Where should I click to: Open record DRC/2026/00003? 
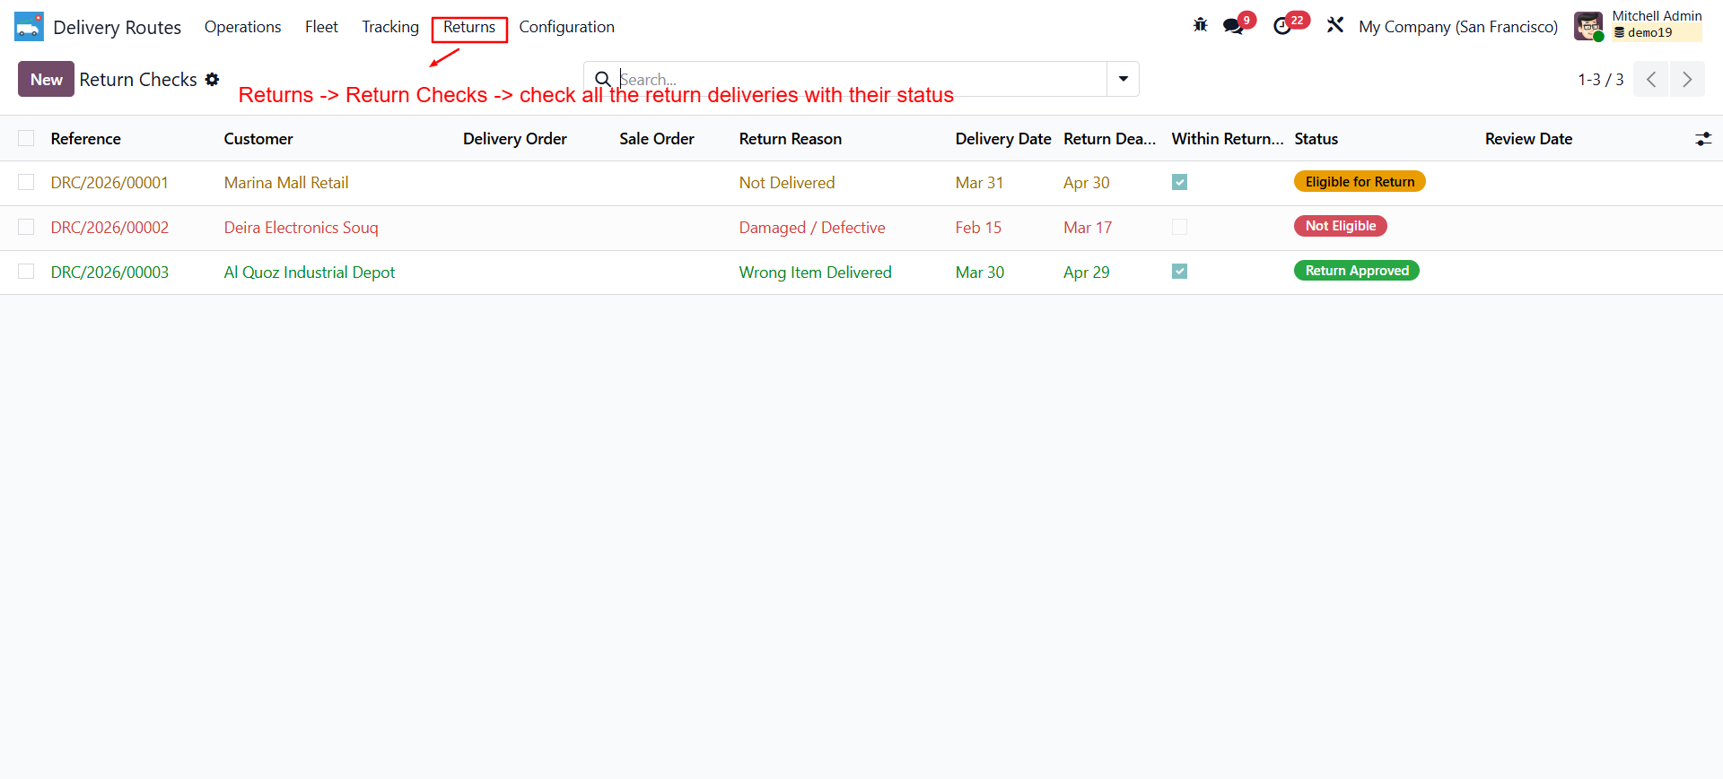pyautogui.click(x=109, y=273)
